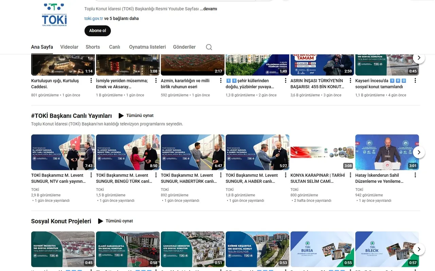Open options menu on Kurtuluşun ışığı video

pos(91,80)
